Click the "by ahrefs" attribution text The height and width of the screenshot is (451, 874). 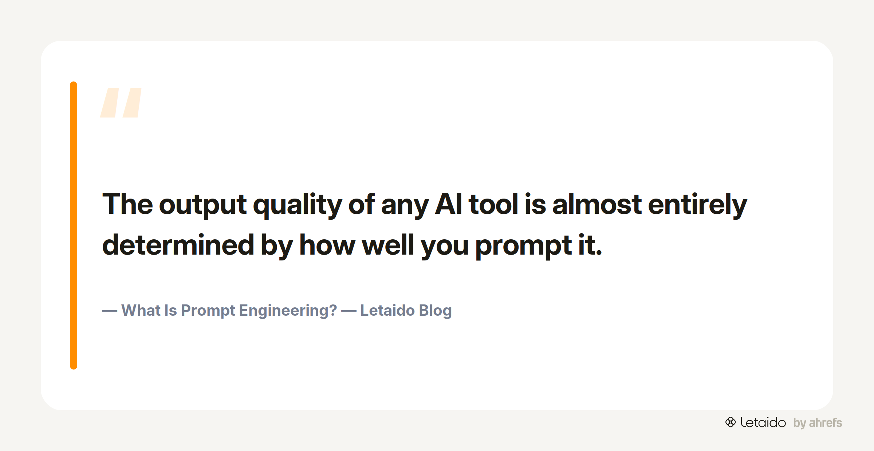(x=818, y=423)
